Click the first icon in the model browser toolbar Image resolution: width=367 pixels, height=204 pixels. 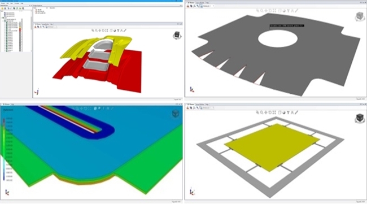(2, 8)
